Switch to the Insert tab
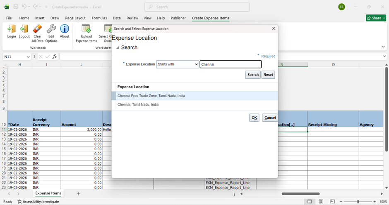Screen dimensions: 389x205 click(40, 18)
